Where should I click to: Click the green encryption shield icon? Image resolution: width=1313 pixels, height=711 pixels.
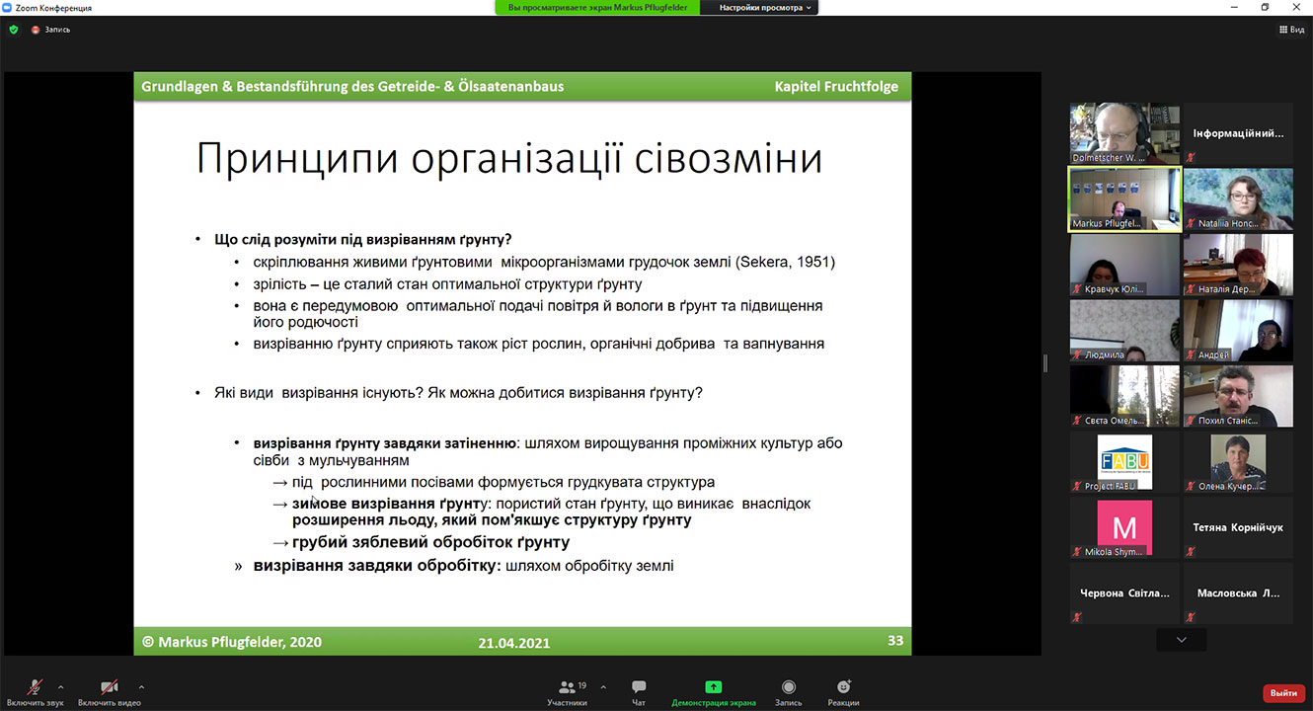click(14, 30)
